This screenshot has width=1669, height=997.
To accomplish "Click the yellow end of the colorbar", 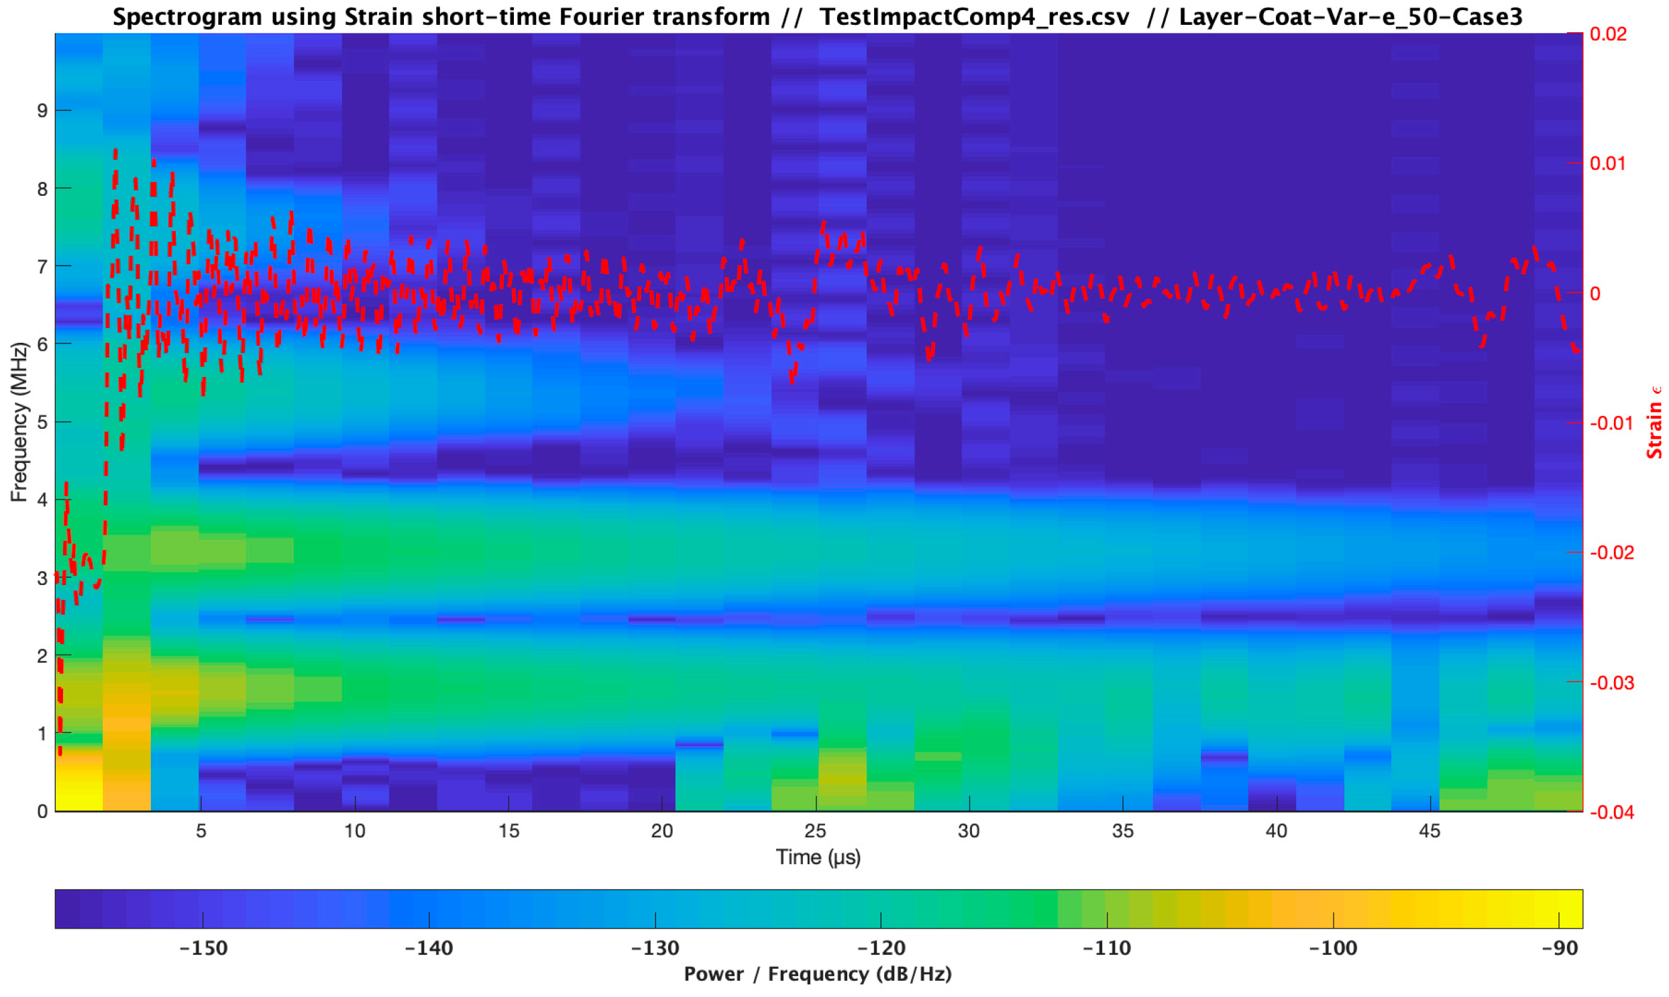I will click(1568, 909).
